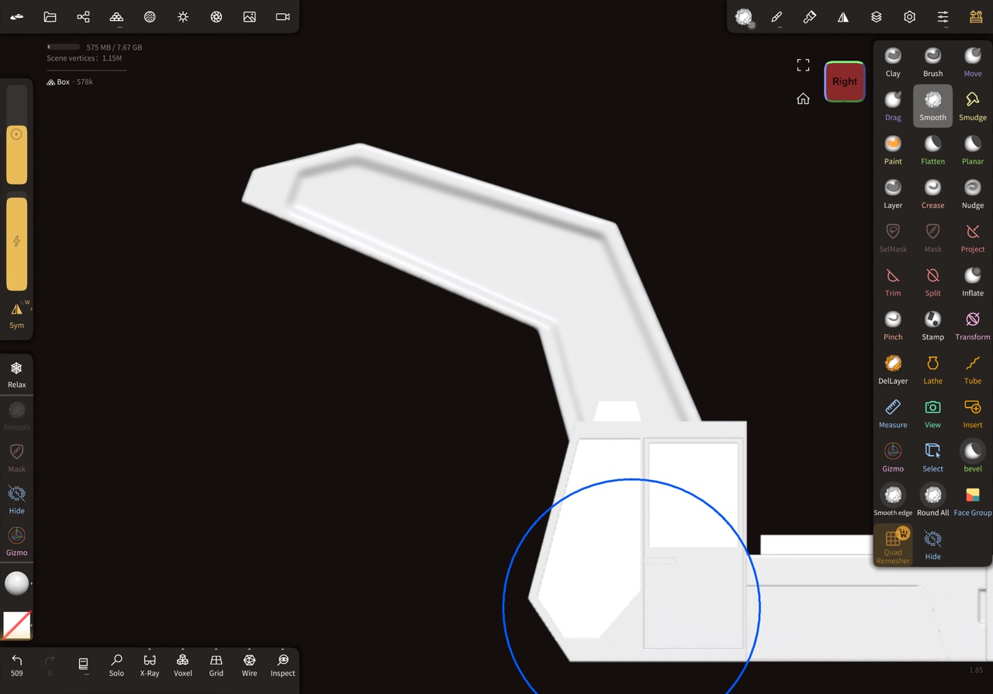
Task: Toggle Voxel remesh option
Action: pyautogui.click(x=183, y=665)
